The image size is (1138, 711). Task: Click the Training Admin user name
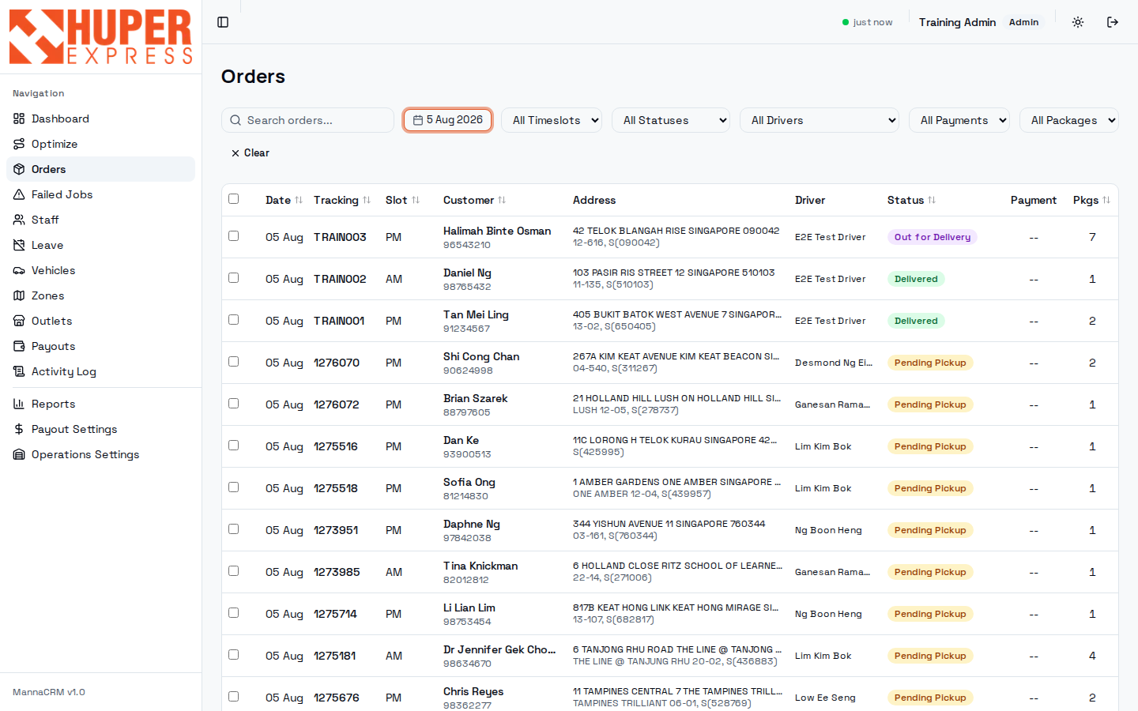pos(957,22)
